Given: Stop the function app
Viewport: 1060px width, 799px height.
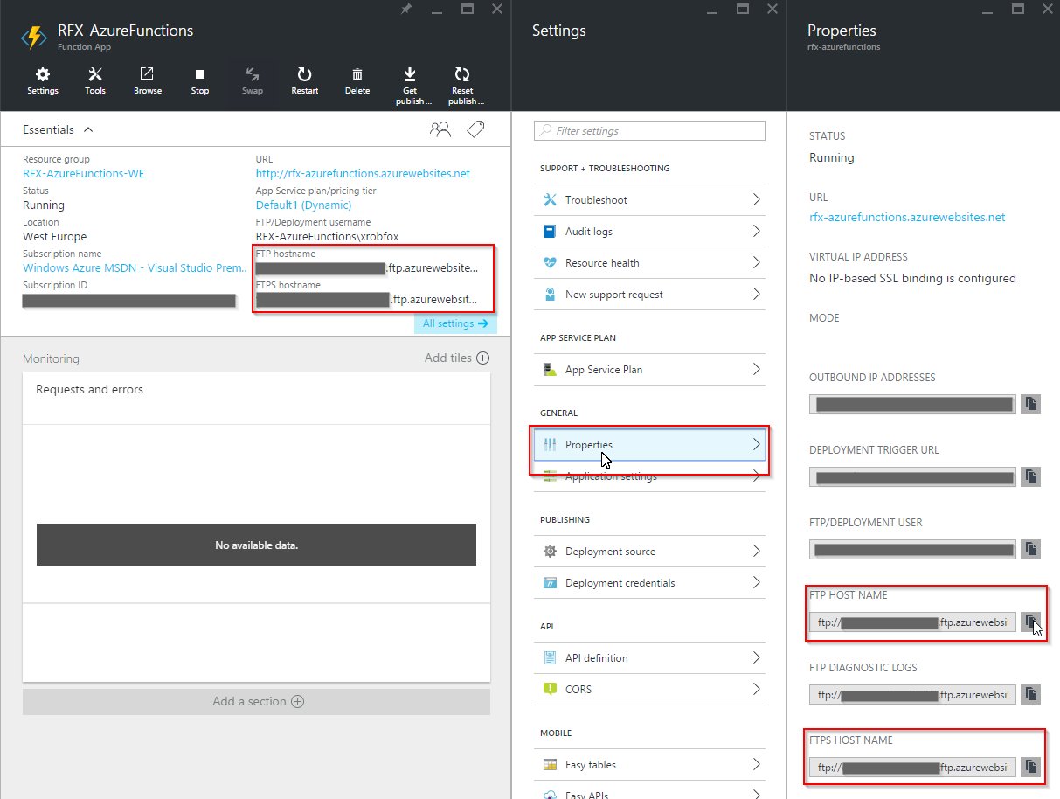Looking at the screenshot, I should 200,76.
